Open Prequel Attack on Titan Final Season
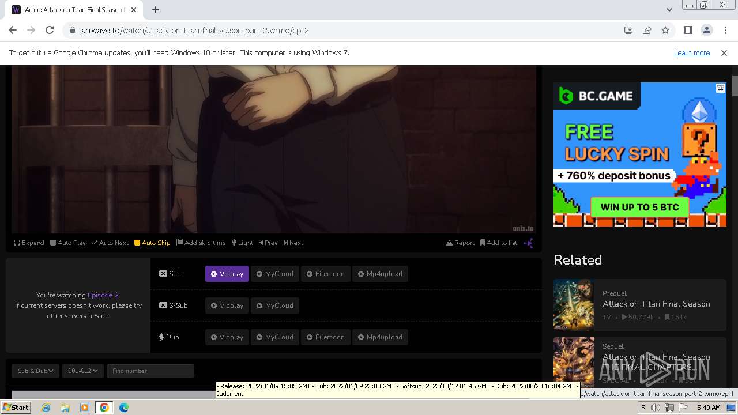 click(656, 304)
